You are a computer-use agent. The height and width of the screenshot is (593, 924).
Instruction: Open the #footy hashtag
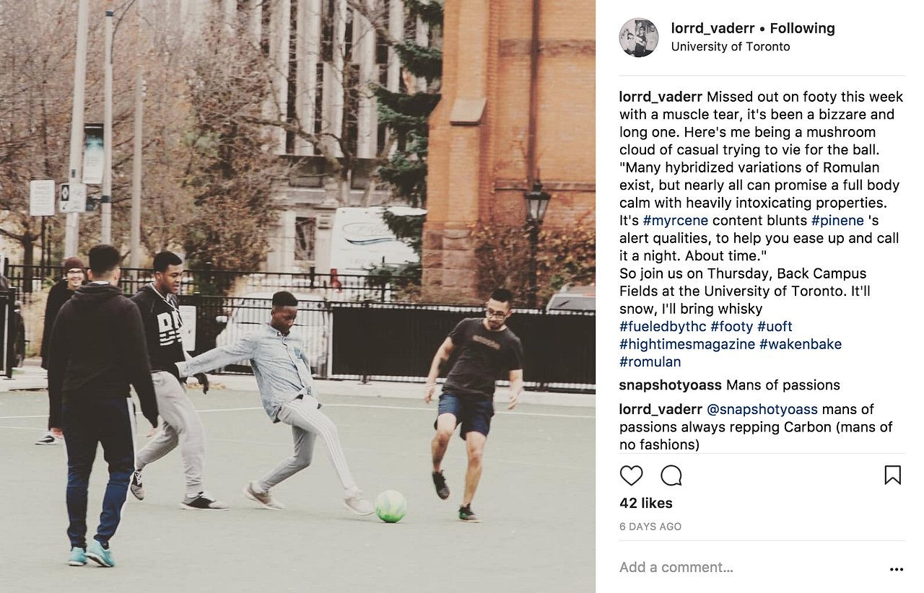(x=731, y=326)
